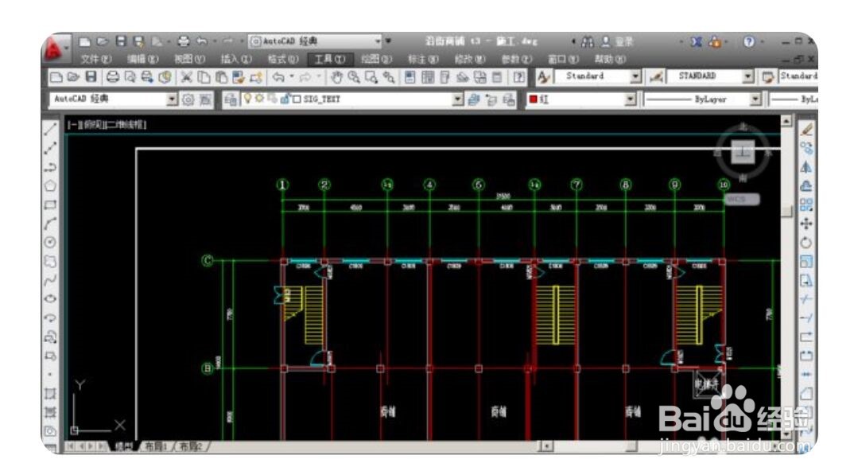
Task: Click the WCS label under ViewCube
Action: click(741, 199)
